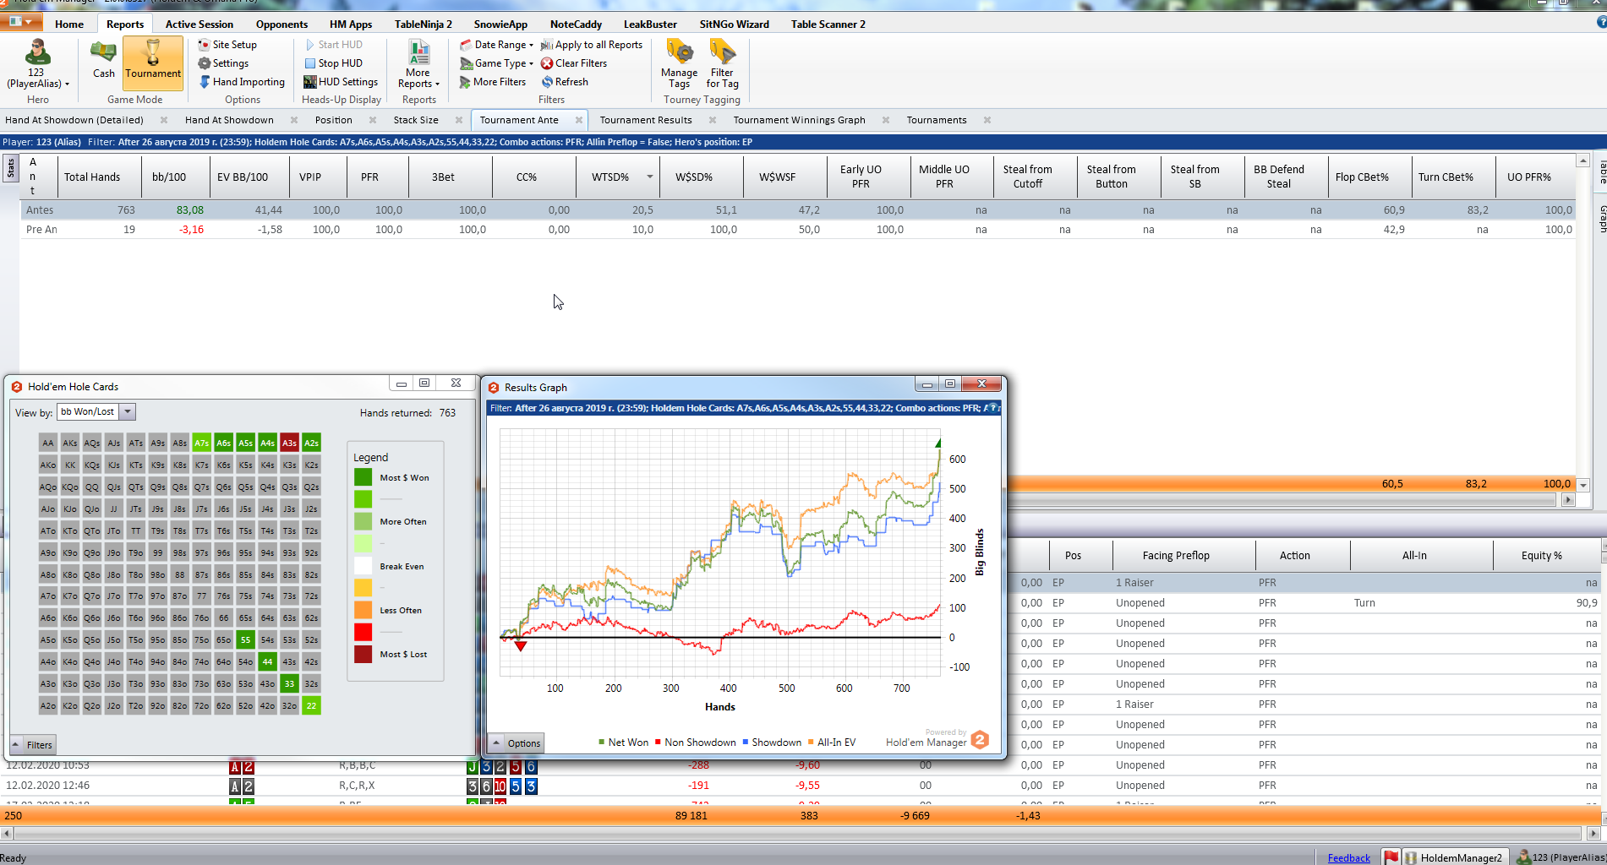Screen dimensions: 1607x865
Task: Toggle pocket 33 cell
Action: pos(289,683)
